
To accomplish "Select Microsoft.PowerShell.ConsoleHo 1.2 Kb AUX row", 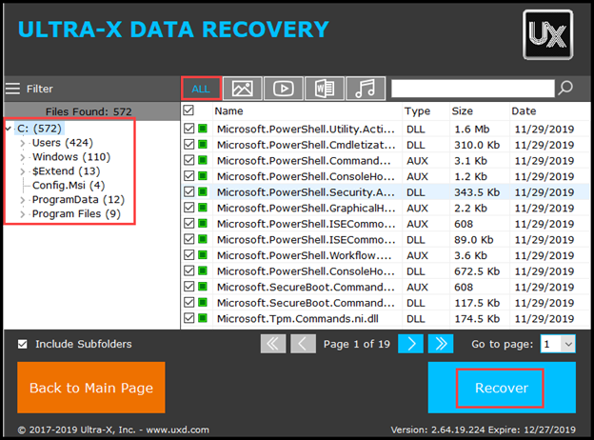I will coord(386,176).
